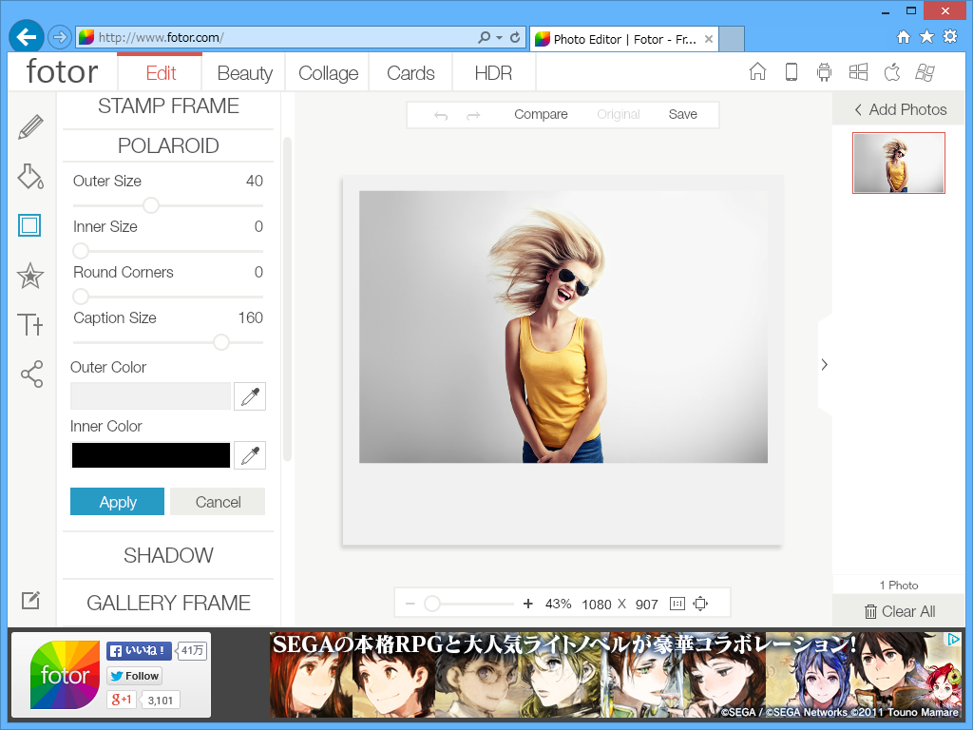This screenshot has height=730, width=973.
Task: Open the HDR tab
Action: (492, 71)
